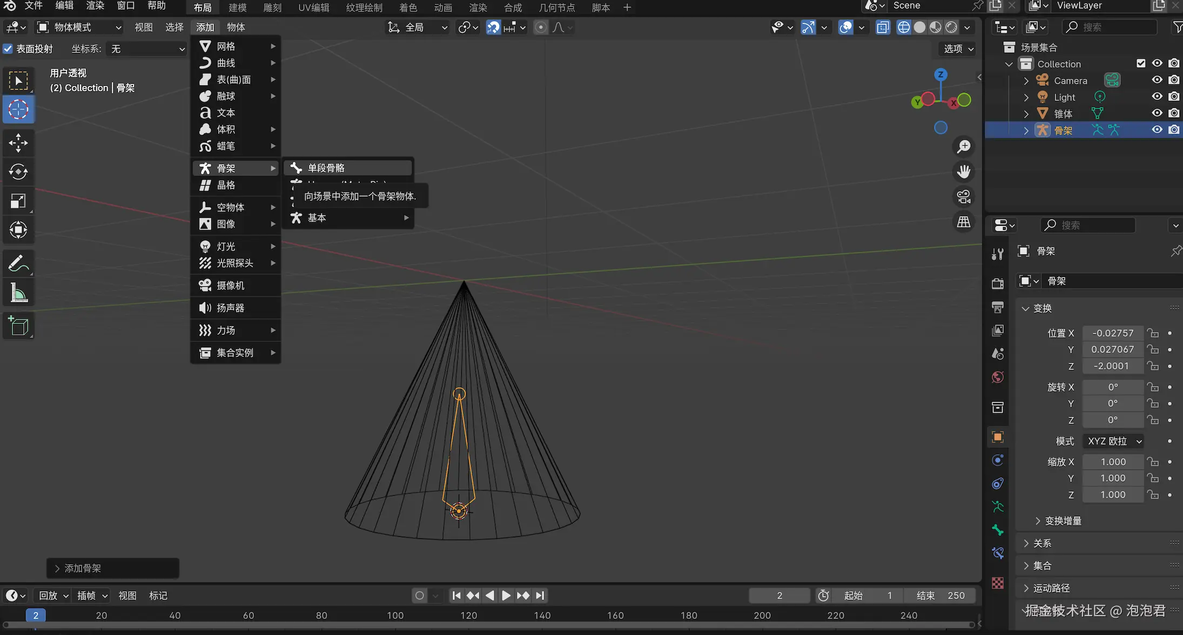
Task: Uncheck the 表面投射 checkbox
Action: (8, 49)
